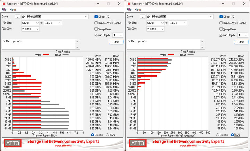Open www.atto.com link in left window
This screenshot has width=250, height=151.
[x=63, y=146]
